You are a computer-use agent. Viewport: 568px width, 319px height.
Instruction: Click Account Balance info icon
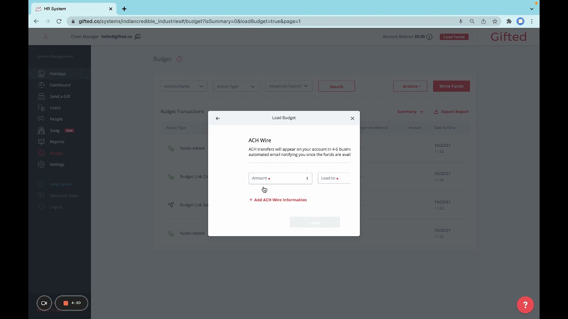pyautogui.click(x=429, y=37)
